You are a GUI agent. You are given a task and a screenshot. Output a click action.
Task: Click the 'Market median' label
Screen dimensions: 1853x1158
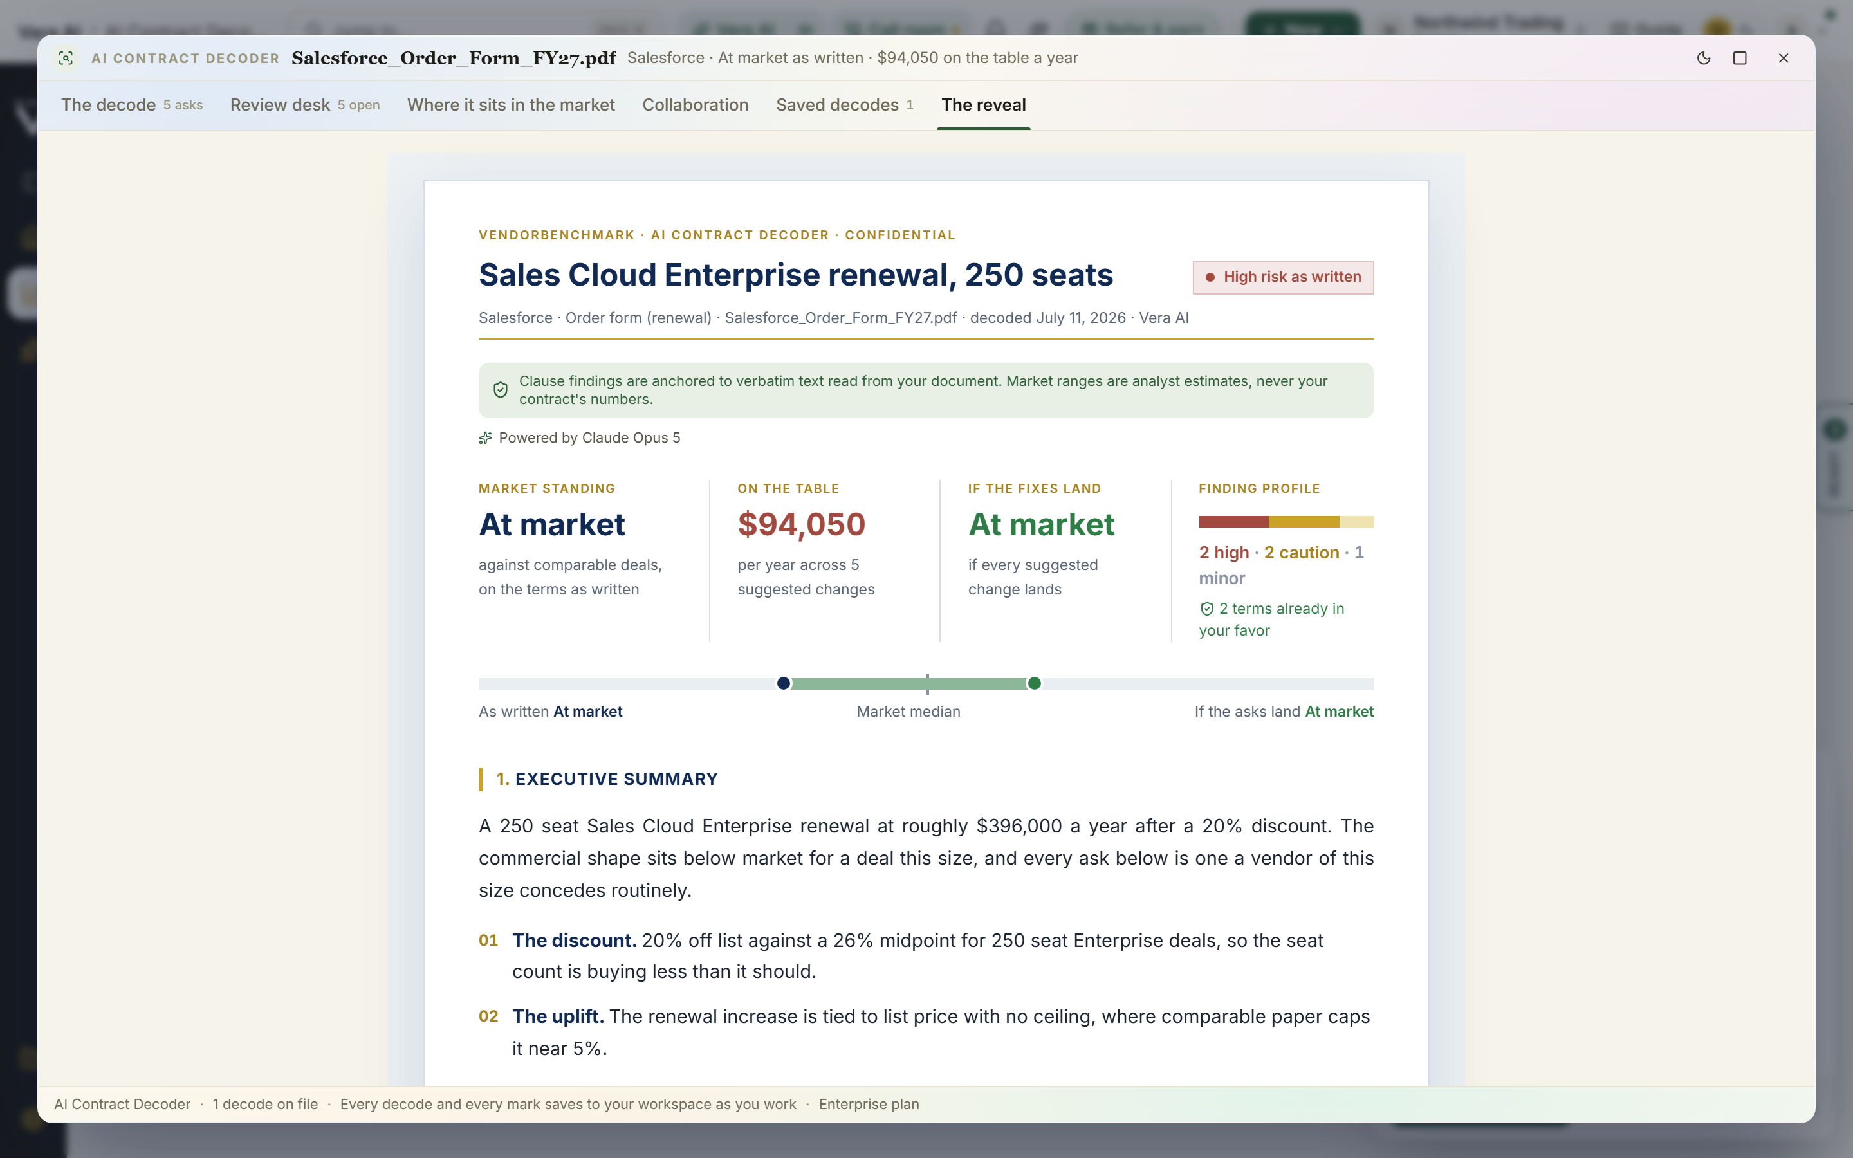click(908, 712)
